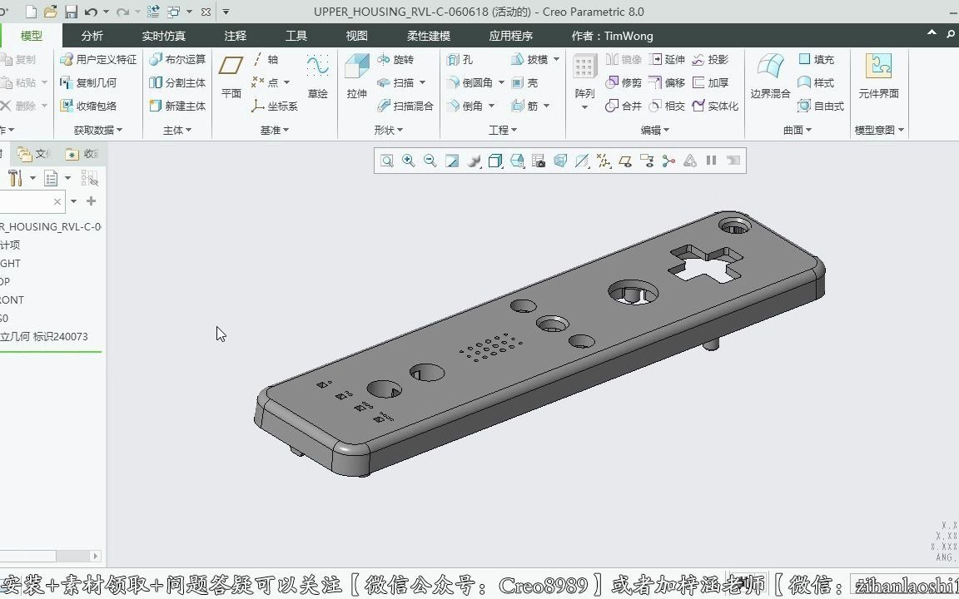The width and height of the screenshot is (959, 599).
Task: Open the 倒圆角 dropdown arrow
Action: [501, 83]
